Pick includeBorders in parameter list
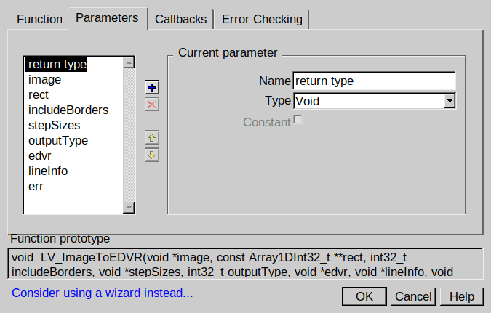 (x=68, y=110)
